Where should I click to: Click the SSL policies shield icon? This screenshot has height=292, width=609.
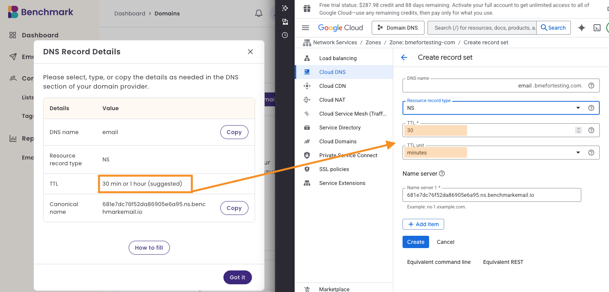(x=307, y=169)
